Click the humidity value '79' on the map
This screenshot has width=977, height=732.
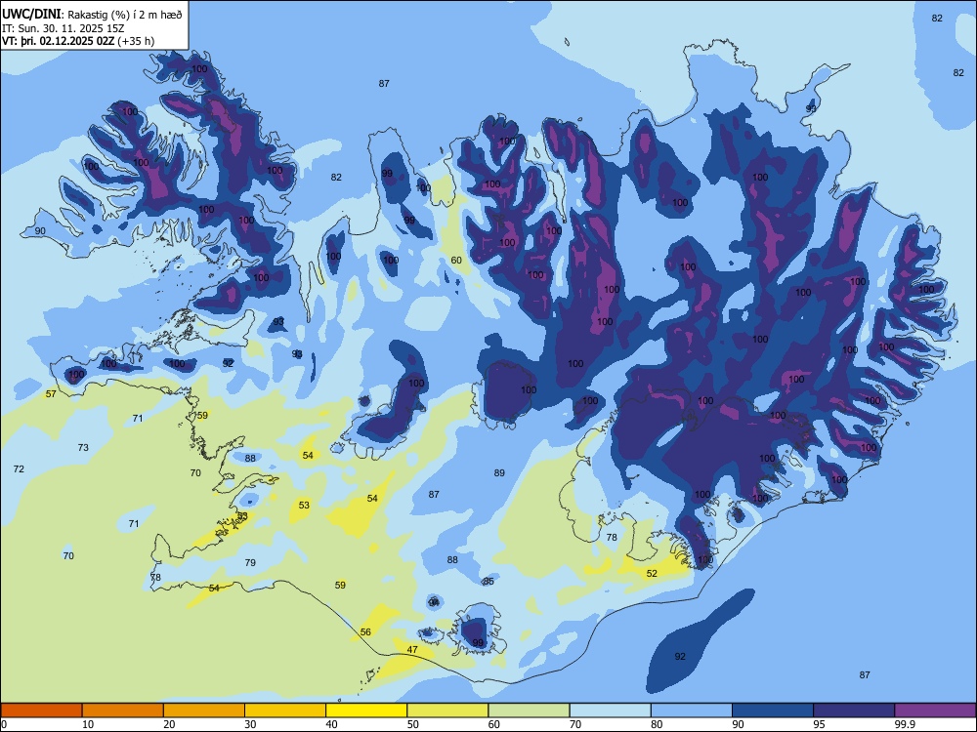tap(250, 563)
